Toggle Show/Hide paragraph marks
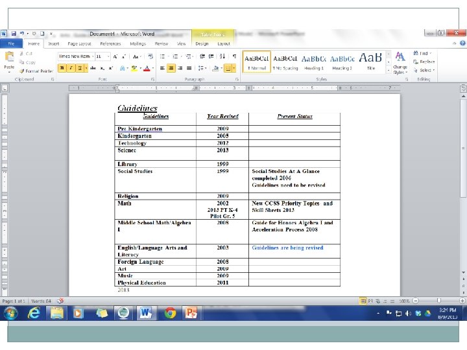The width and height of the screenshot is (467, 350). (x=235, y=56)
